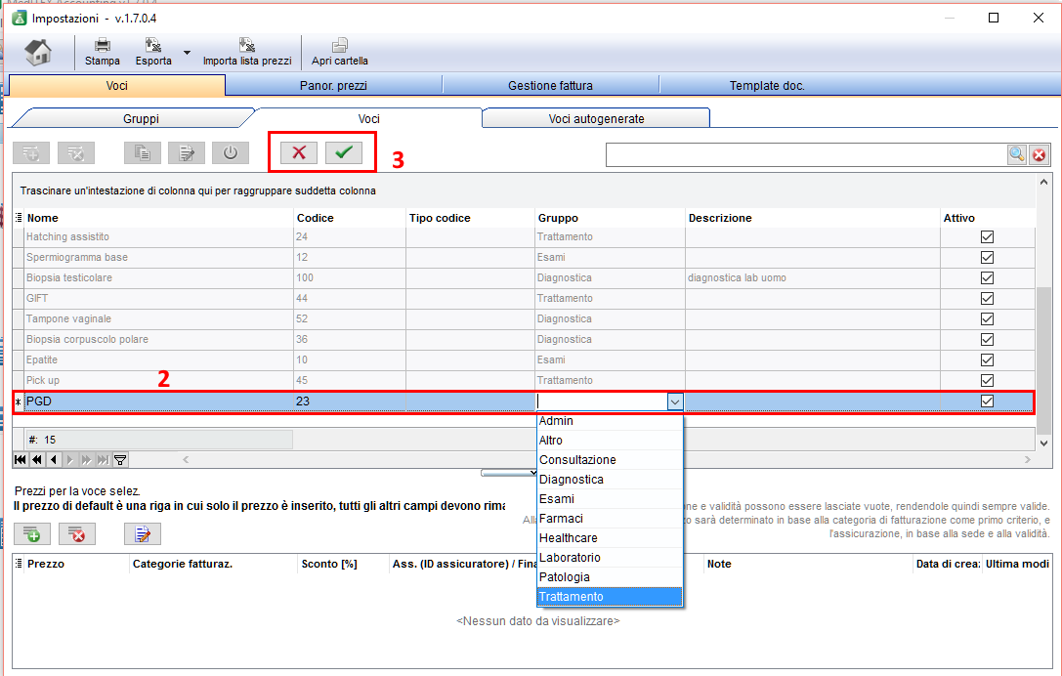Select the Template doc. tab
Viewport: 1062px width, 676px height.
point(767,85)
